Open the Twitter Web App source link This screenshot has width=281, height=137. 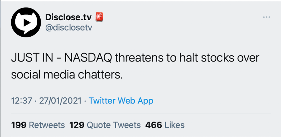pyautogui.click(x=121, y=100)
